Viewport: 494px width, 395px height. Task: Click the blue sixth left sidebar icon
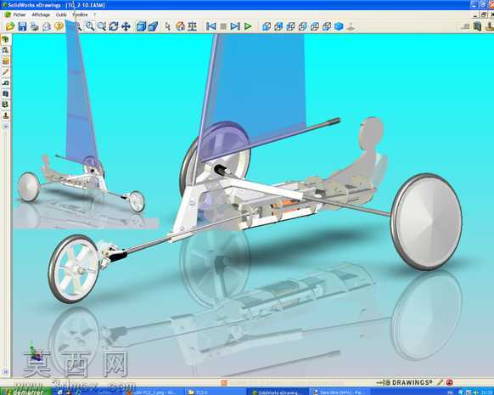[x=5, y=93]
